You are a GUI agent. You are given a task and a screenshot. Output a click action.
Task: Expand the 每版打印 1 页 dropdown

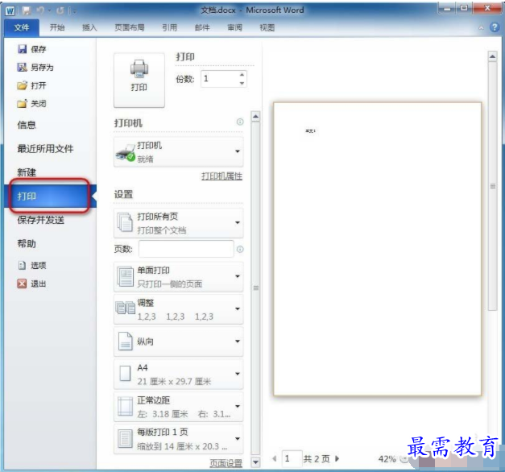coord(179,439)
